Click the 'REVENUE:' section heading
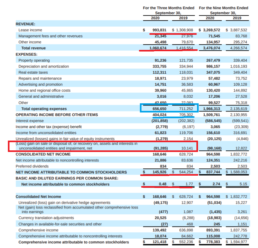This screenshot has height=248, width=258. [26, 24]
